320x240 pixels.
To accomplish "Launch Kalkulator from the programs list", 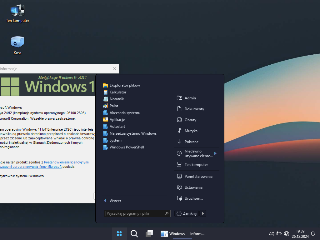I will coord(118,92).
